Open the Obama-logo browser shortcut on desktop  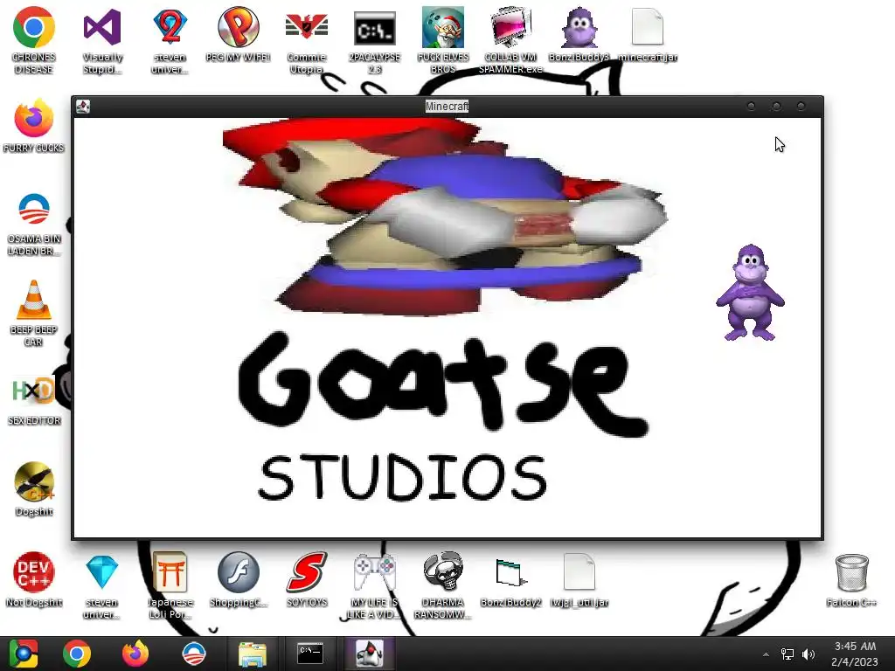point(34,224)
